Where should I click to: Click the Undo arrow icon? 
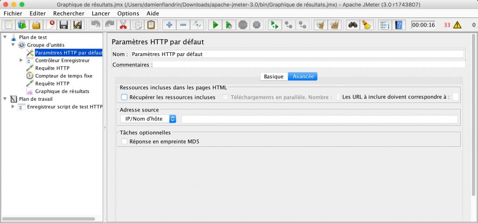click(96, 25)
